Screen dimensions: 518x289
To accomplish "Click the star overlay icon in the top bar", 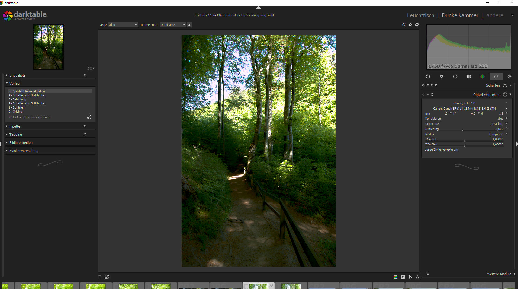I will click(410, 25).
